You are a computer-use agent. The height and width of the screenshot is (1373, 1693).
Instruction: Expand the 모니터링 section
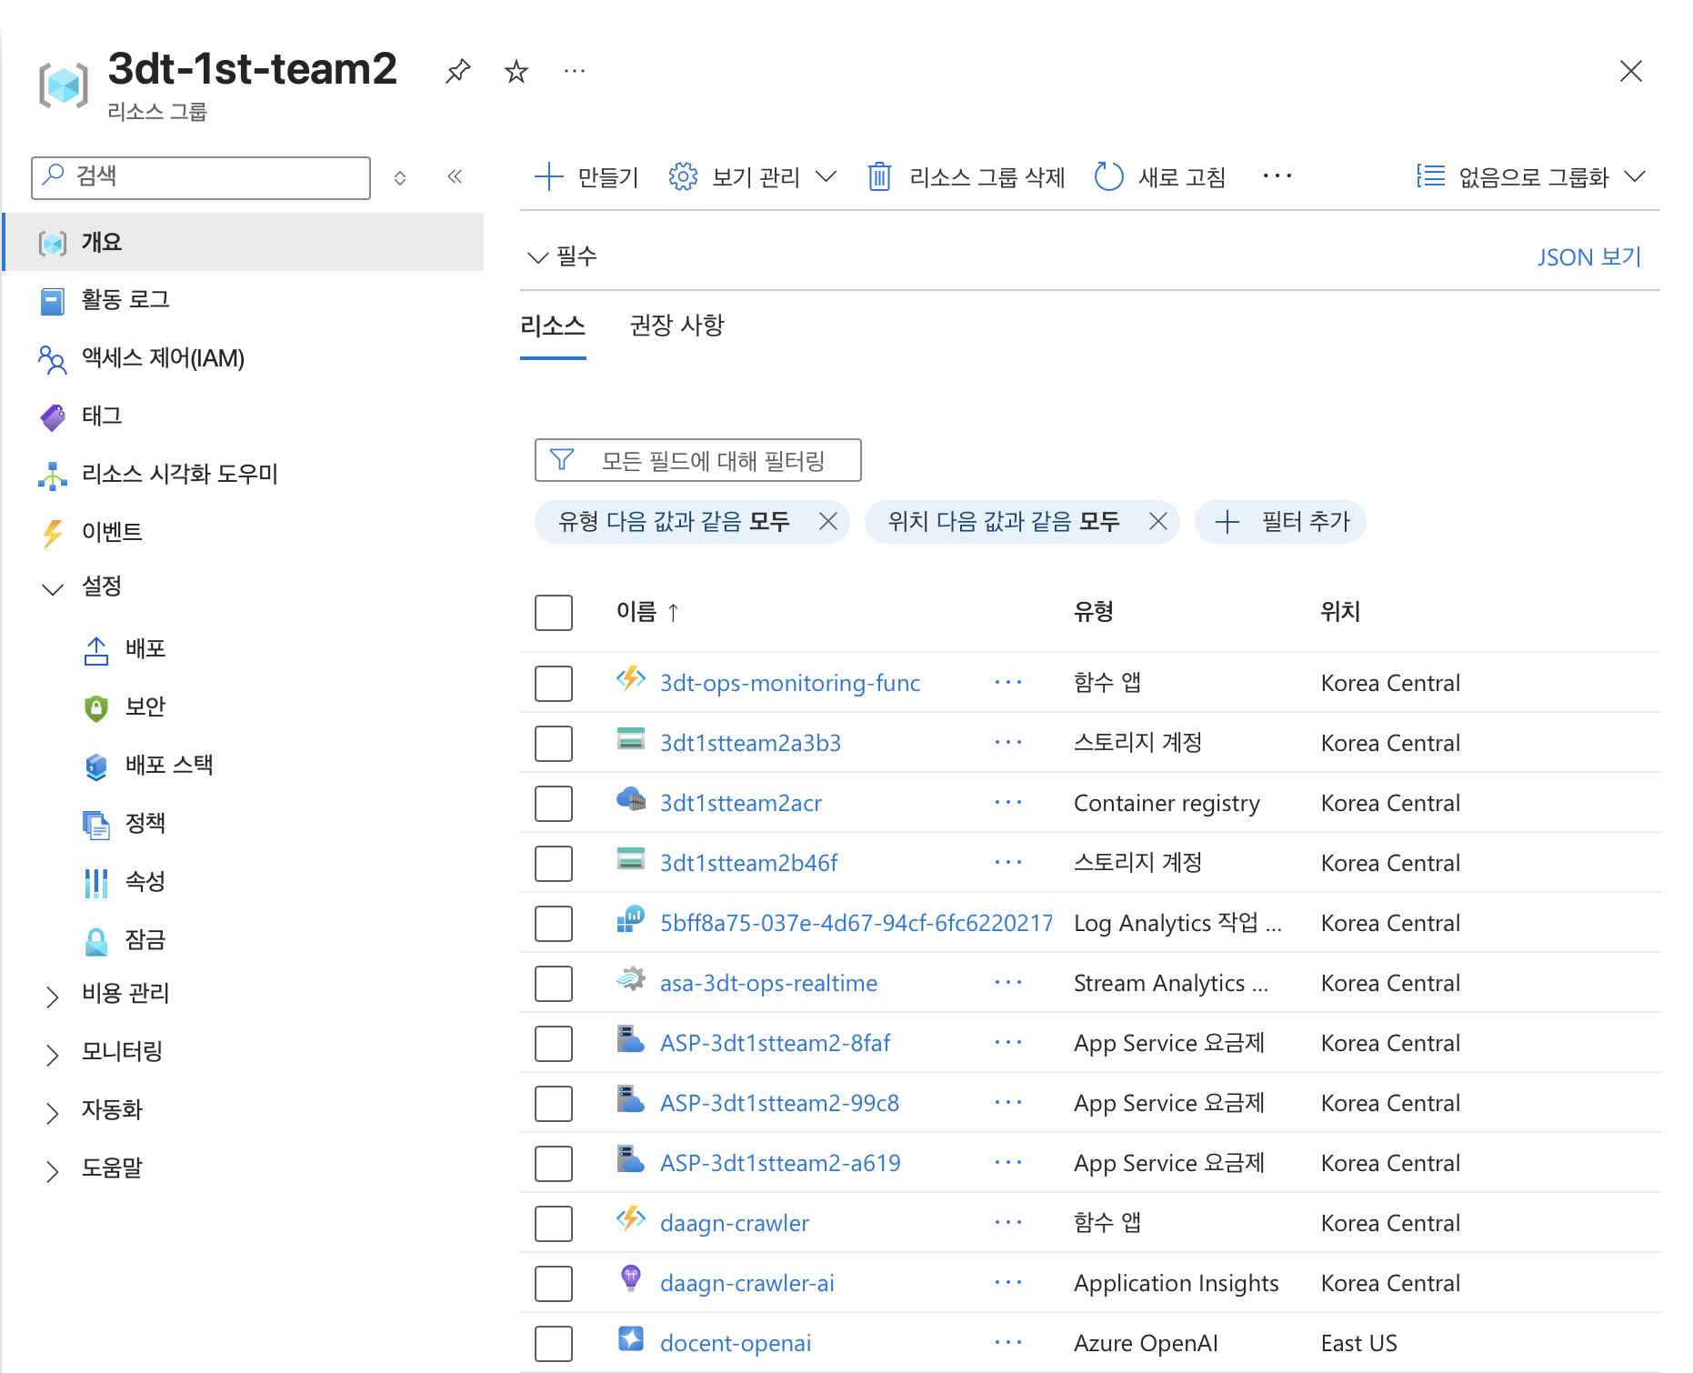coord(53,1055)
